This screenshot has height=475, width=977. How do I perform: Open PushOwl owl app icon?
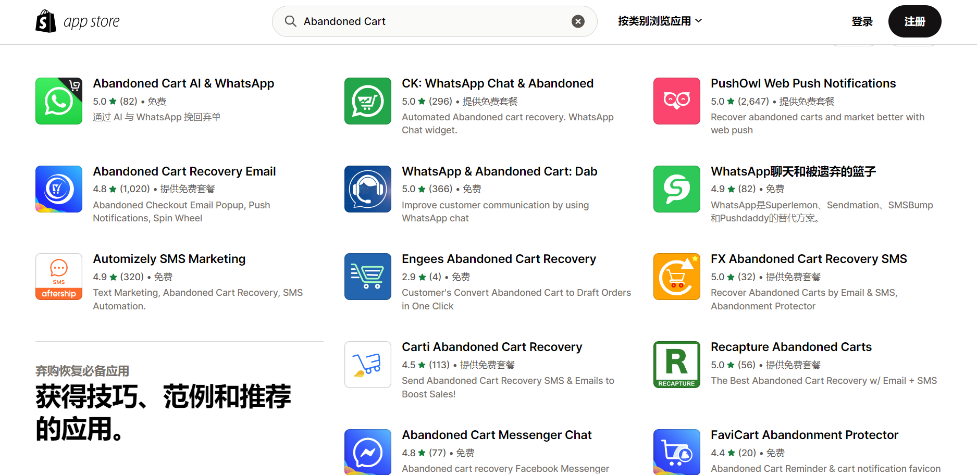click(677, 101)
